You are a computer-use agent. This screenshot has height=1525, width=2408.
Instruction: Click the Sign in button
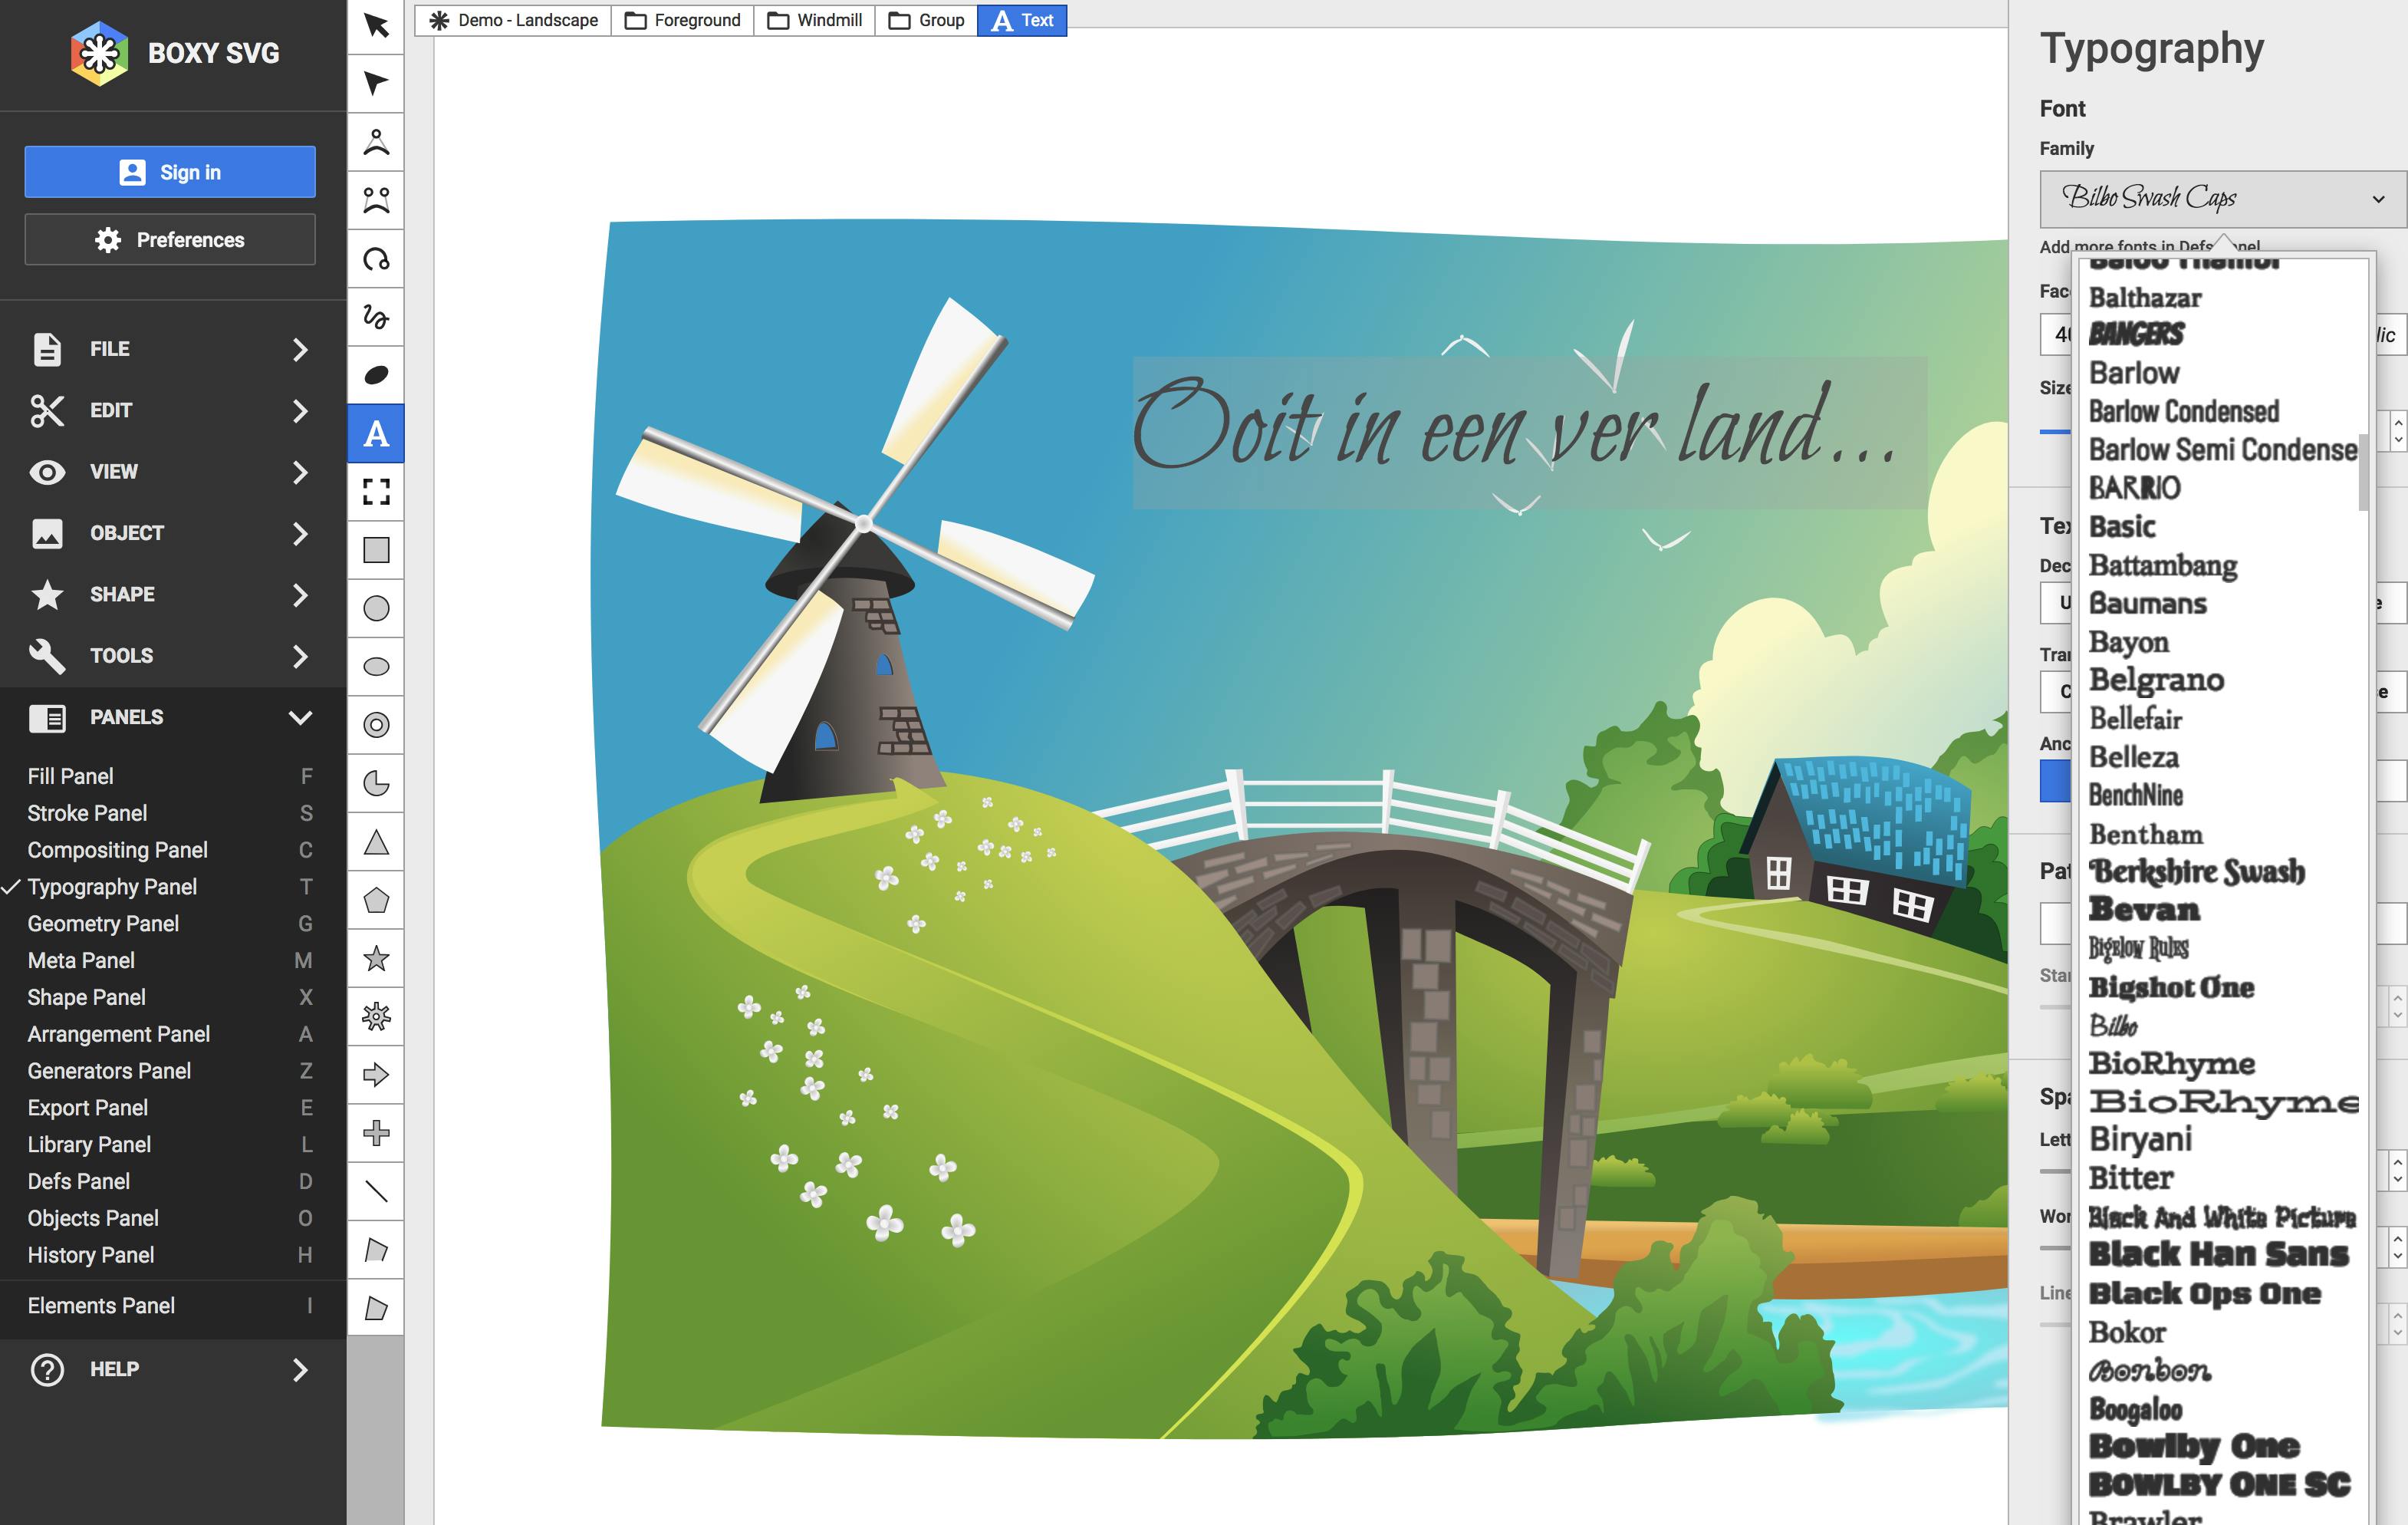(170, 172)
